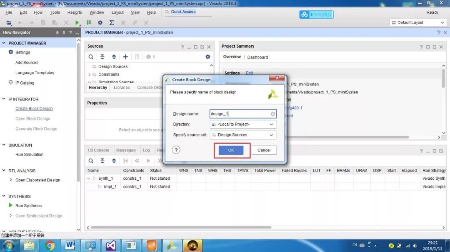Open Sources panel settings gear
This screenshot has width=450, height=252.
pos(208,57)
